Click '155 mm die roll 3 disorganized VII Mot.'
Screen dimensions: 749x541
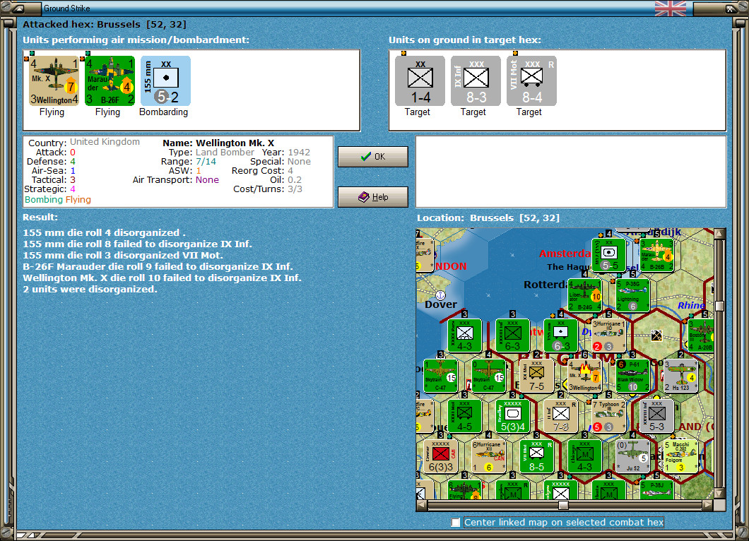coord(123,256)
